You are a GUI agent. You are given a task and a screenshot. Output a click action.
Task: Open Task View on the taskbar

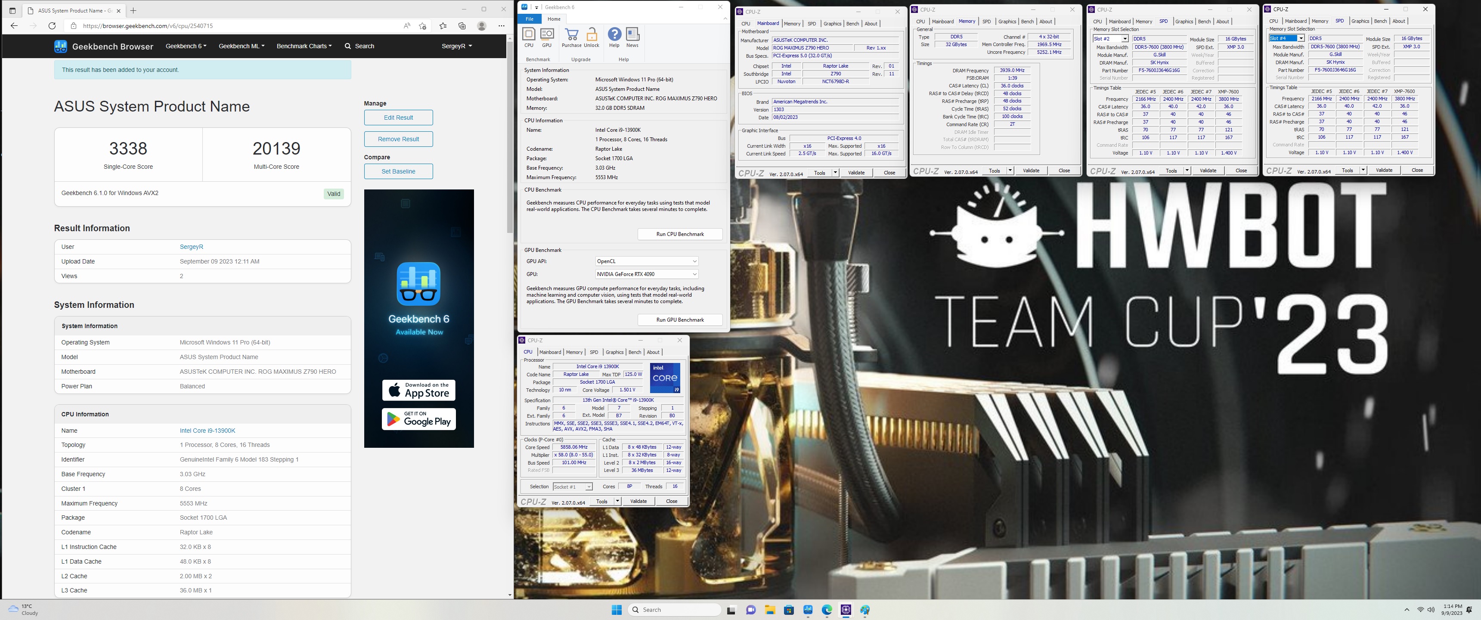(731, 610)
